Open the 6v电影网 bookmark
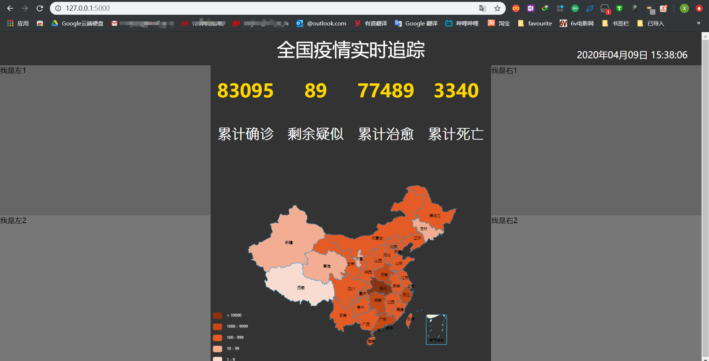The image size is (709, 361). 577,23
